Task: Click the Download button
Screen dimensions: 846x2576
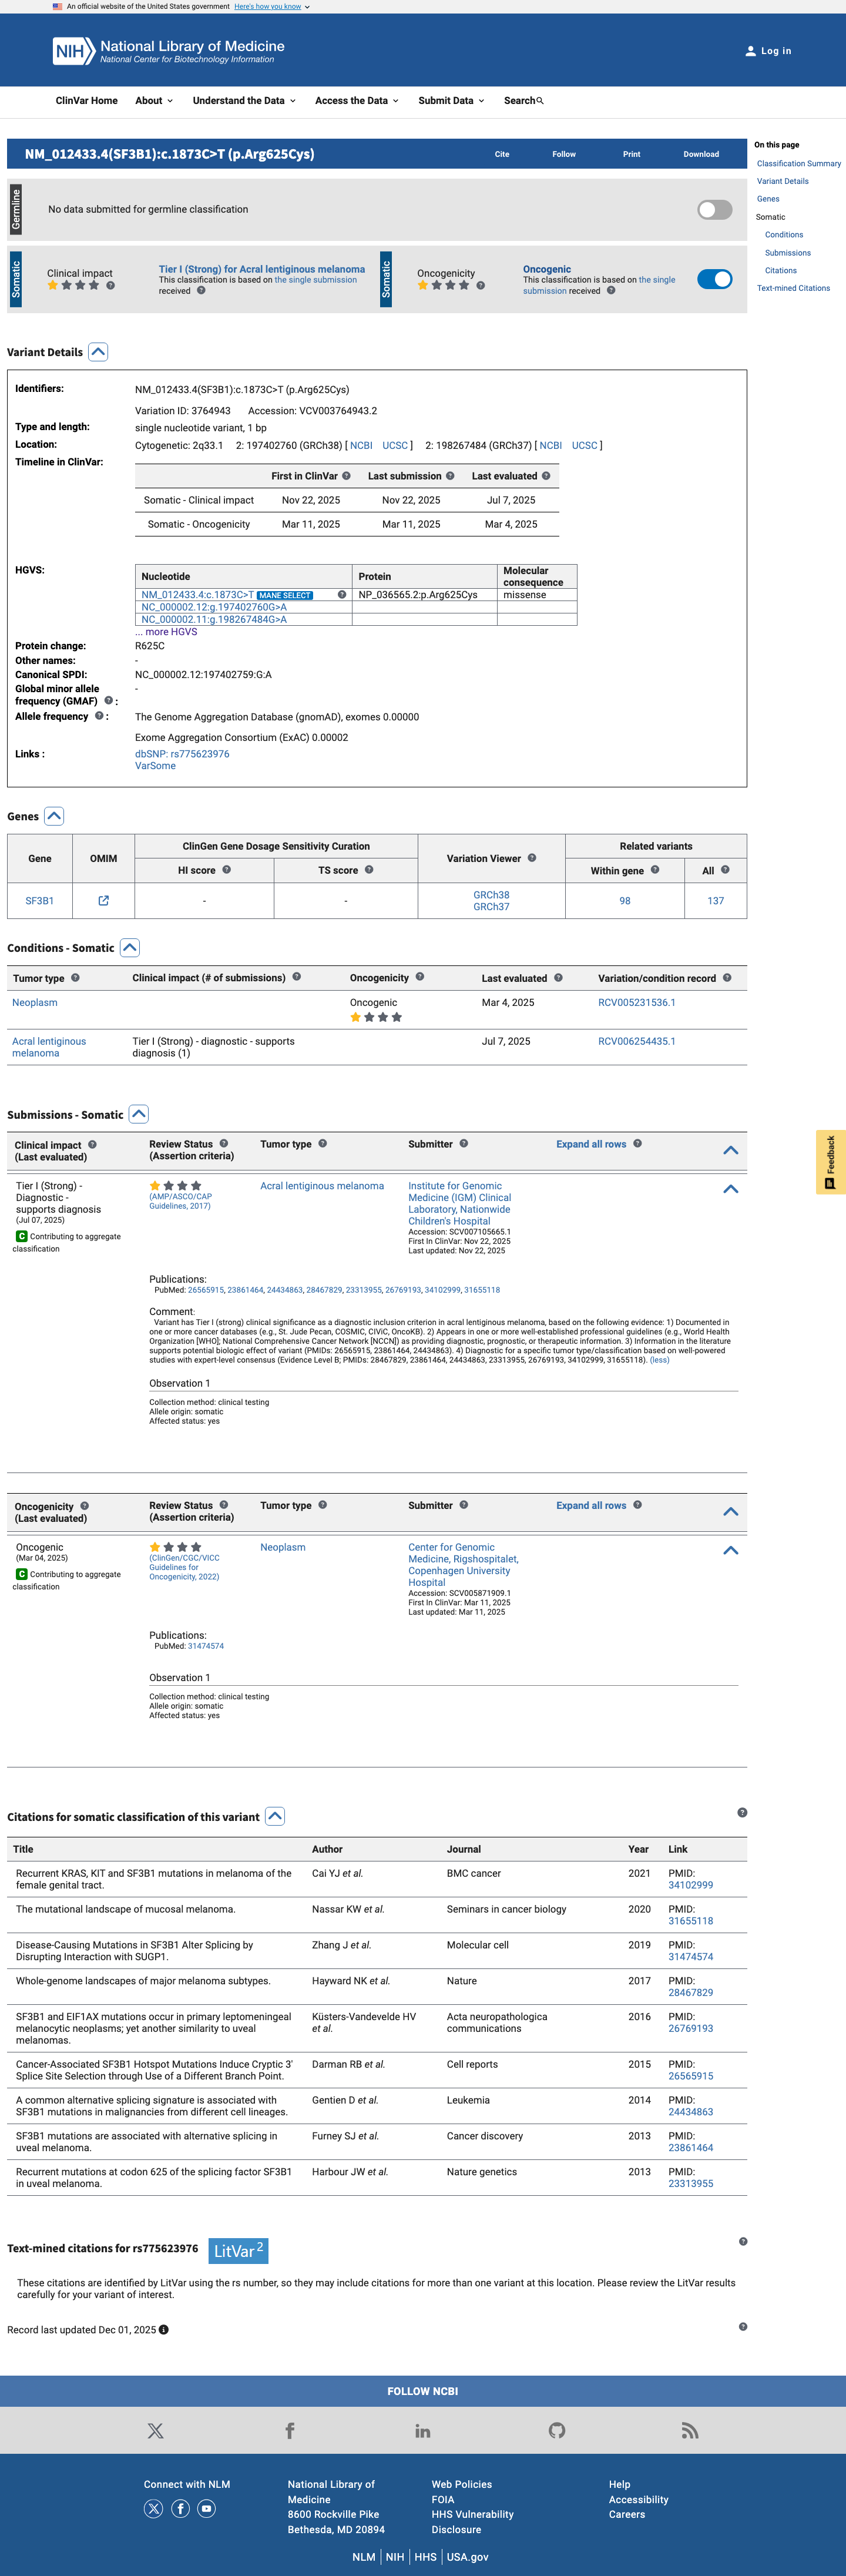Action: (x=701, y=154)
